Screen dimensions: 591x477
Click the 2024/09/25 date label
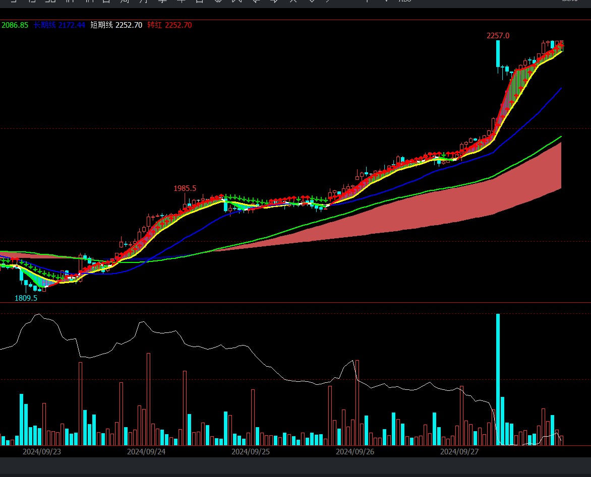[x=251, y=451]
